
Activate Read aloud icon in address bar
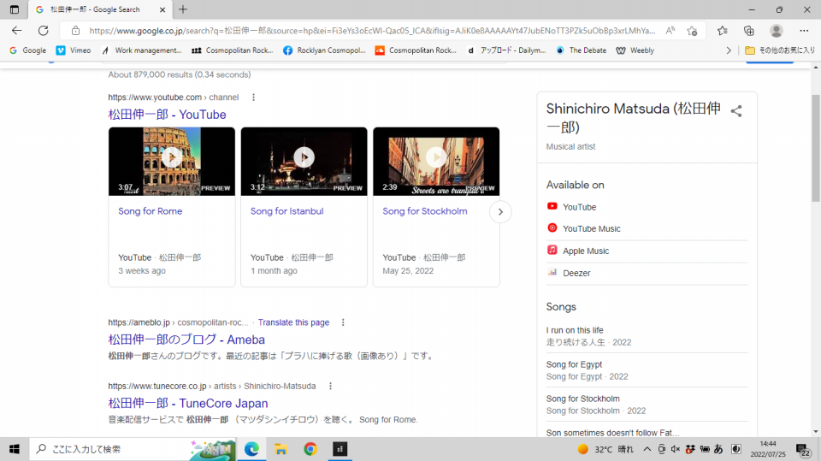[x=670, y=31]
